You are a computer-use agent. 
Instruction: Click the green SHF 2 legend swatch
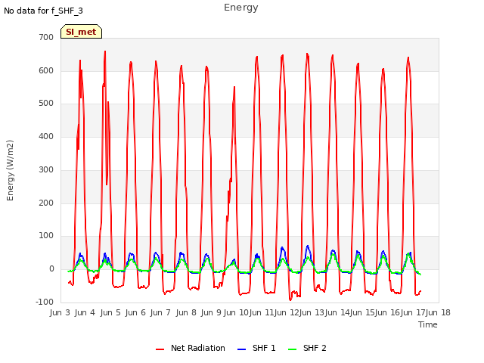point(292,349)
